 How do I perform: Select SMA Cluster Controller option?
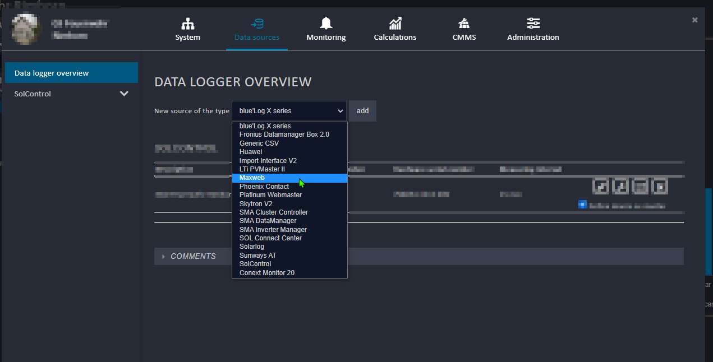[289, 212]
